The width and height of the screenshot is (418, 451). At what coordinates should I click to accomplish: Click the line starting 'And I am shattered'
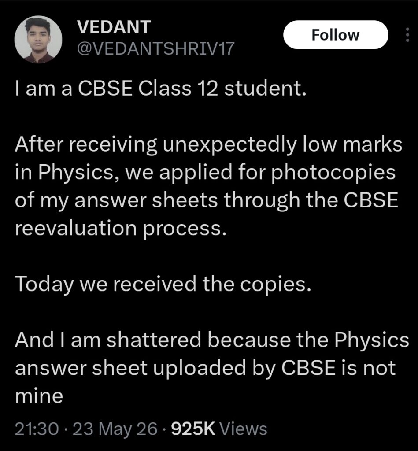212,340
